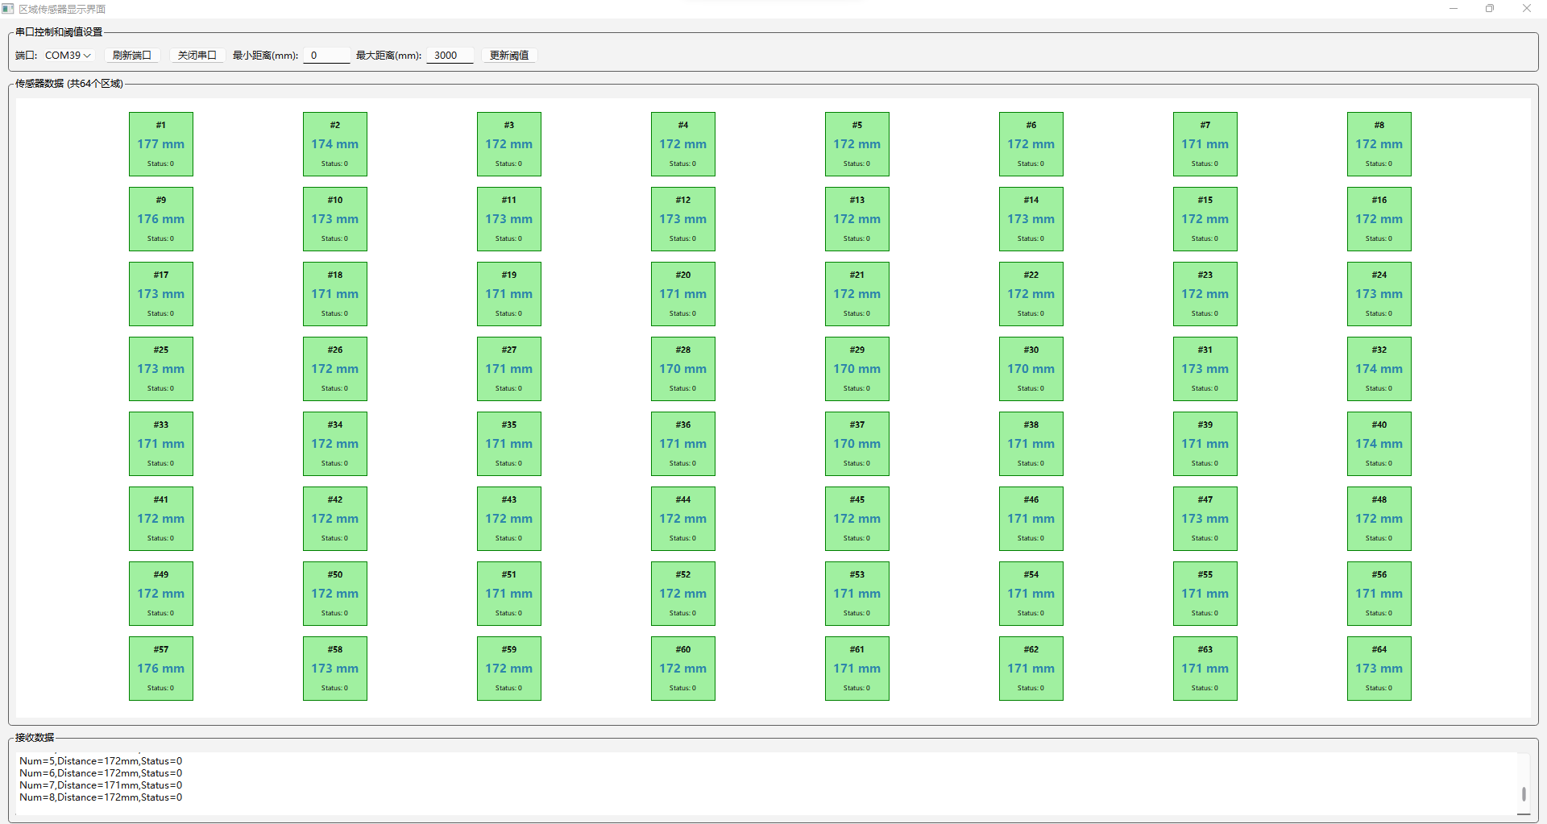Select sensor tile #49
The image size is (1547, 824).
click(x=161, y=594)
